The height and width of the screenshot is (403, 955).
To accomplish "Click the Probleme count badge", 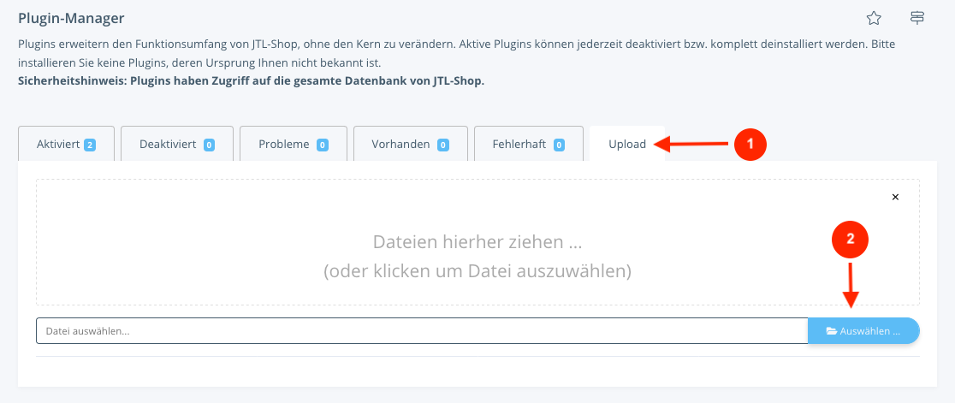I will [323, 145].
